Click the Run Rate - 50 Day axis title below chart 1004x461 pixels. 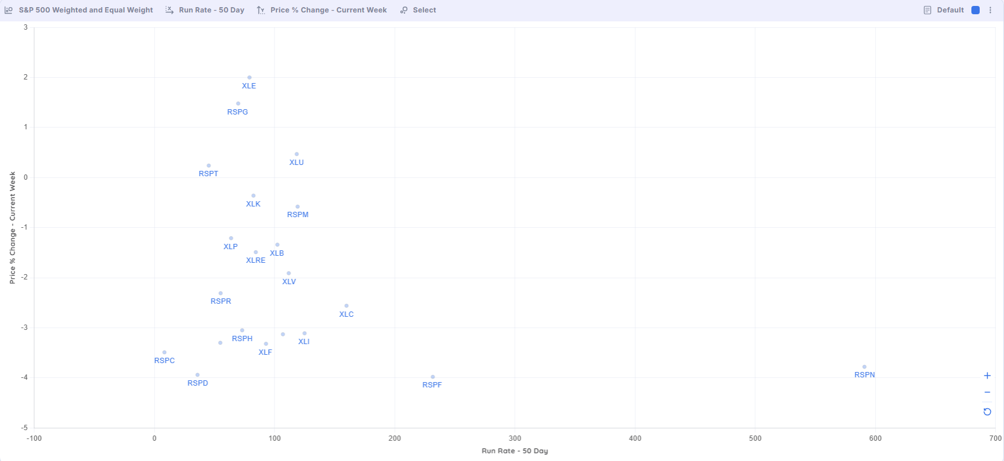tap(515, 451)
